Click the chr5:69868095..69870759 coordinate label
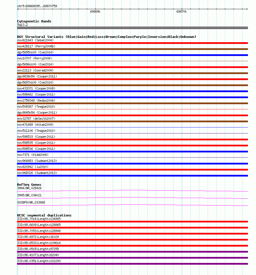256x275 pixels. (37, 6)
